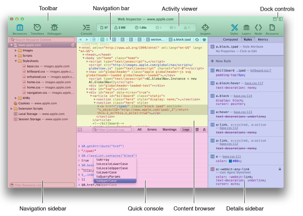Image resolution: width=303 pixels, height=216 pixels.
Task: Click the warning count indicator
Action: (x=187, y=28)
